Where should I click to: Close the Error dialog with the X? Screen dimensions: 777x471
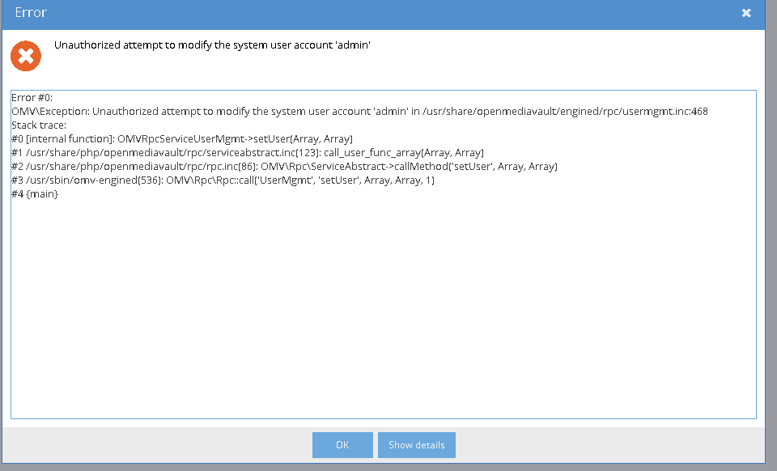point(746,13)
